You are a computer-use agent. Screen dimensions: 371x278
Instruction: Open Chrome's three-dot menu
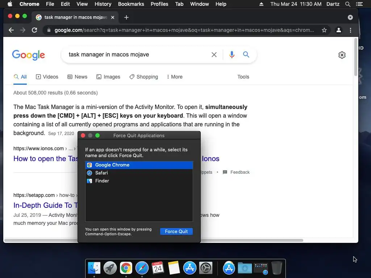click(x=350, y=30)
